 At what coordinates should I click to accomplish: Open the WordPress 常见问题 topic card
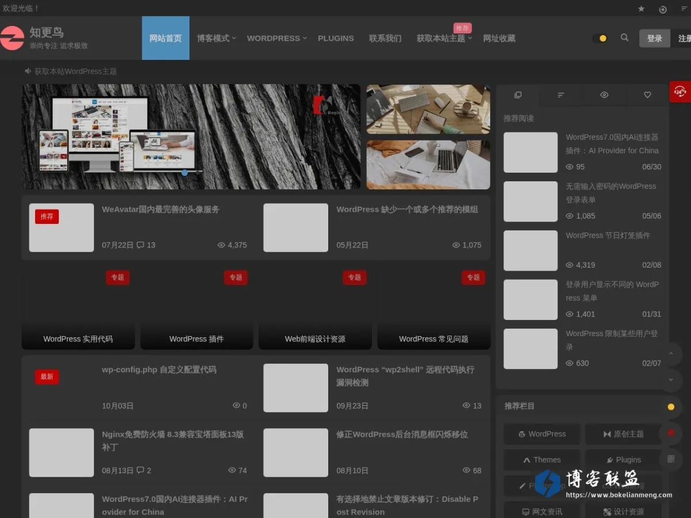point(434,308)
